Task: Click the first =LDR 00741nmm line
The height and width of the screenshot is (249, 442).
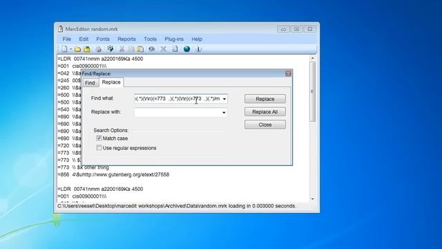Action: 100,59
